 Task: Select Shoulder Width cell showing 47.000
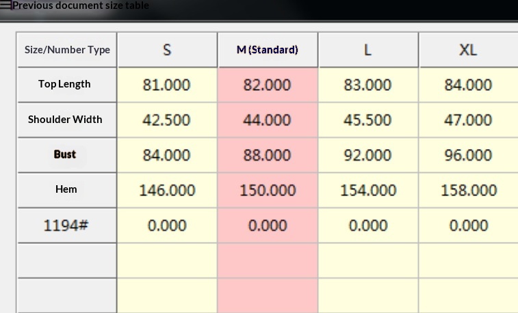click(x=468, y=120)
